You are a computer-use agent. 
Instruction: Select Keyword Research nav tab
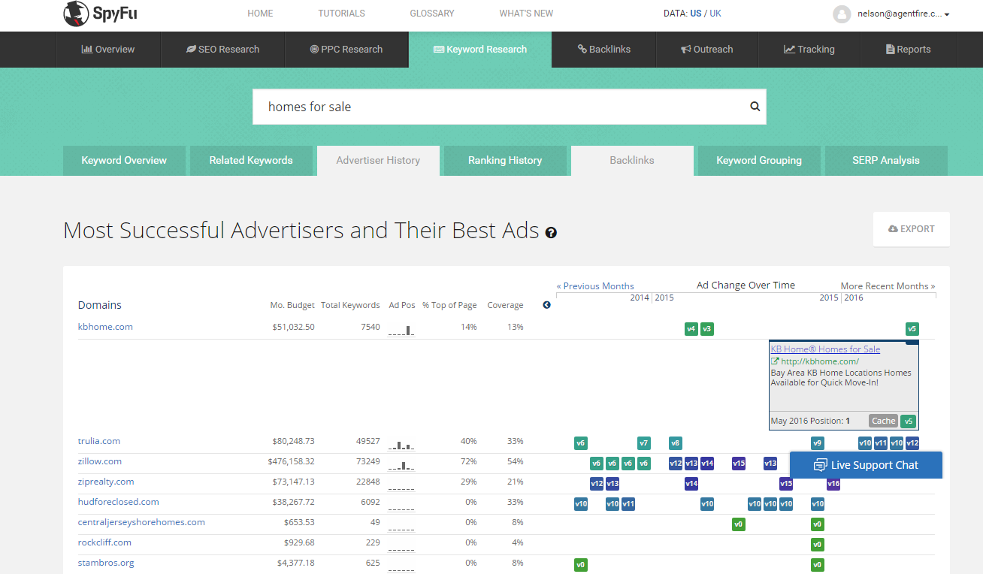coord(480,50)
